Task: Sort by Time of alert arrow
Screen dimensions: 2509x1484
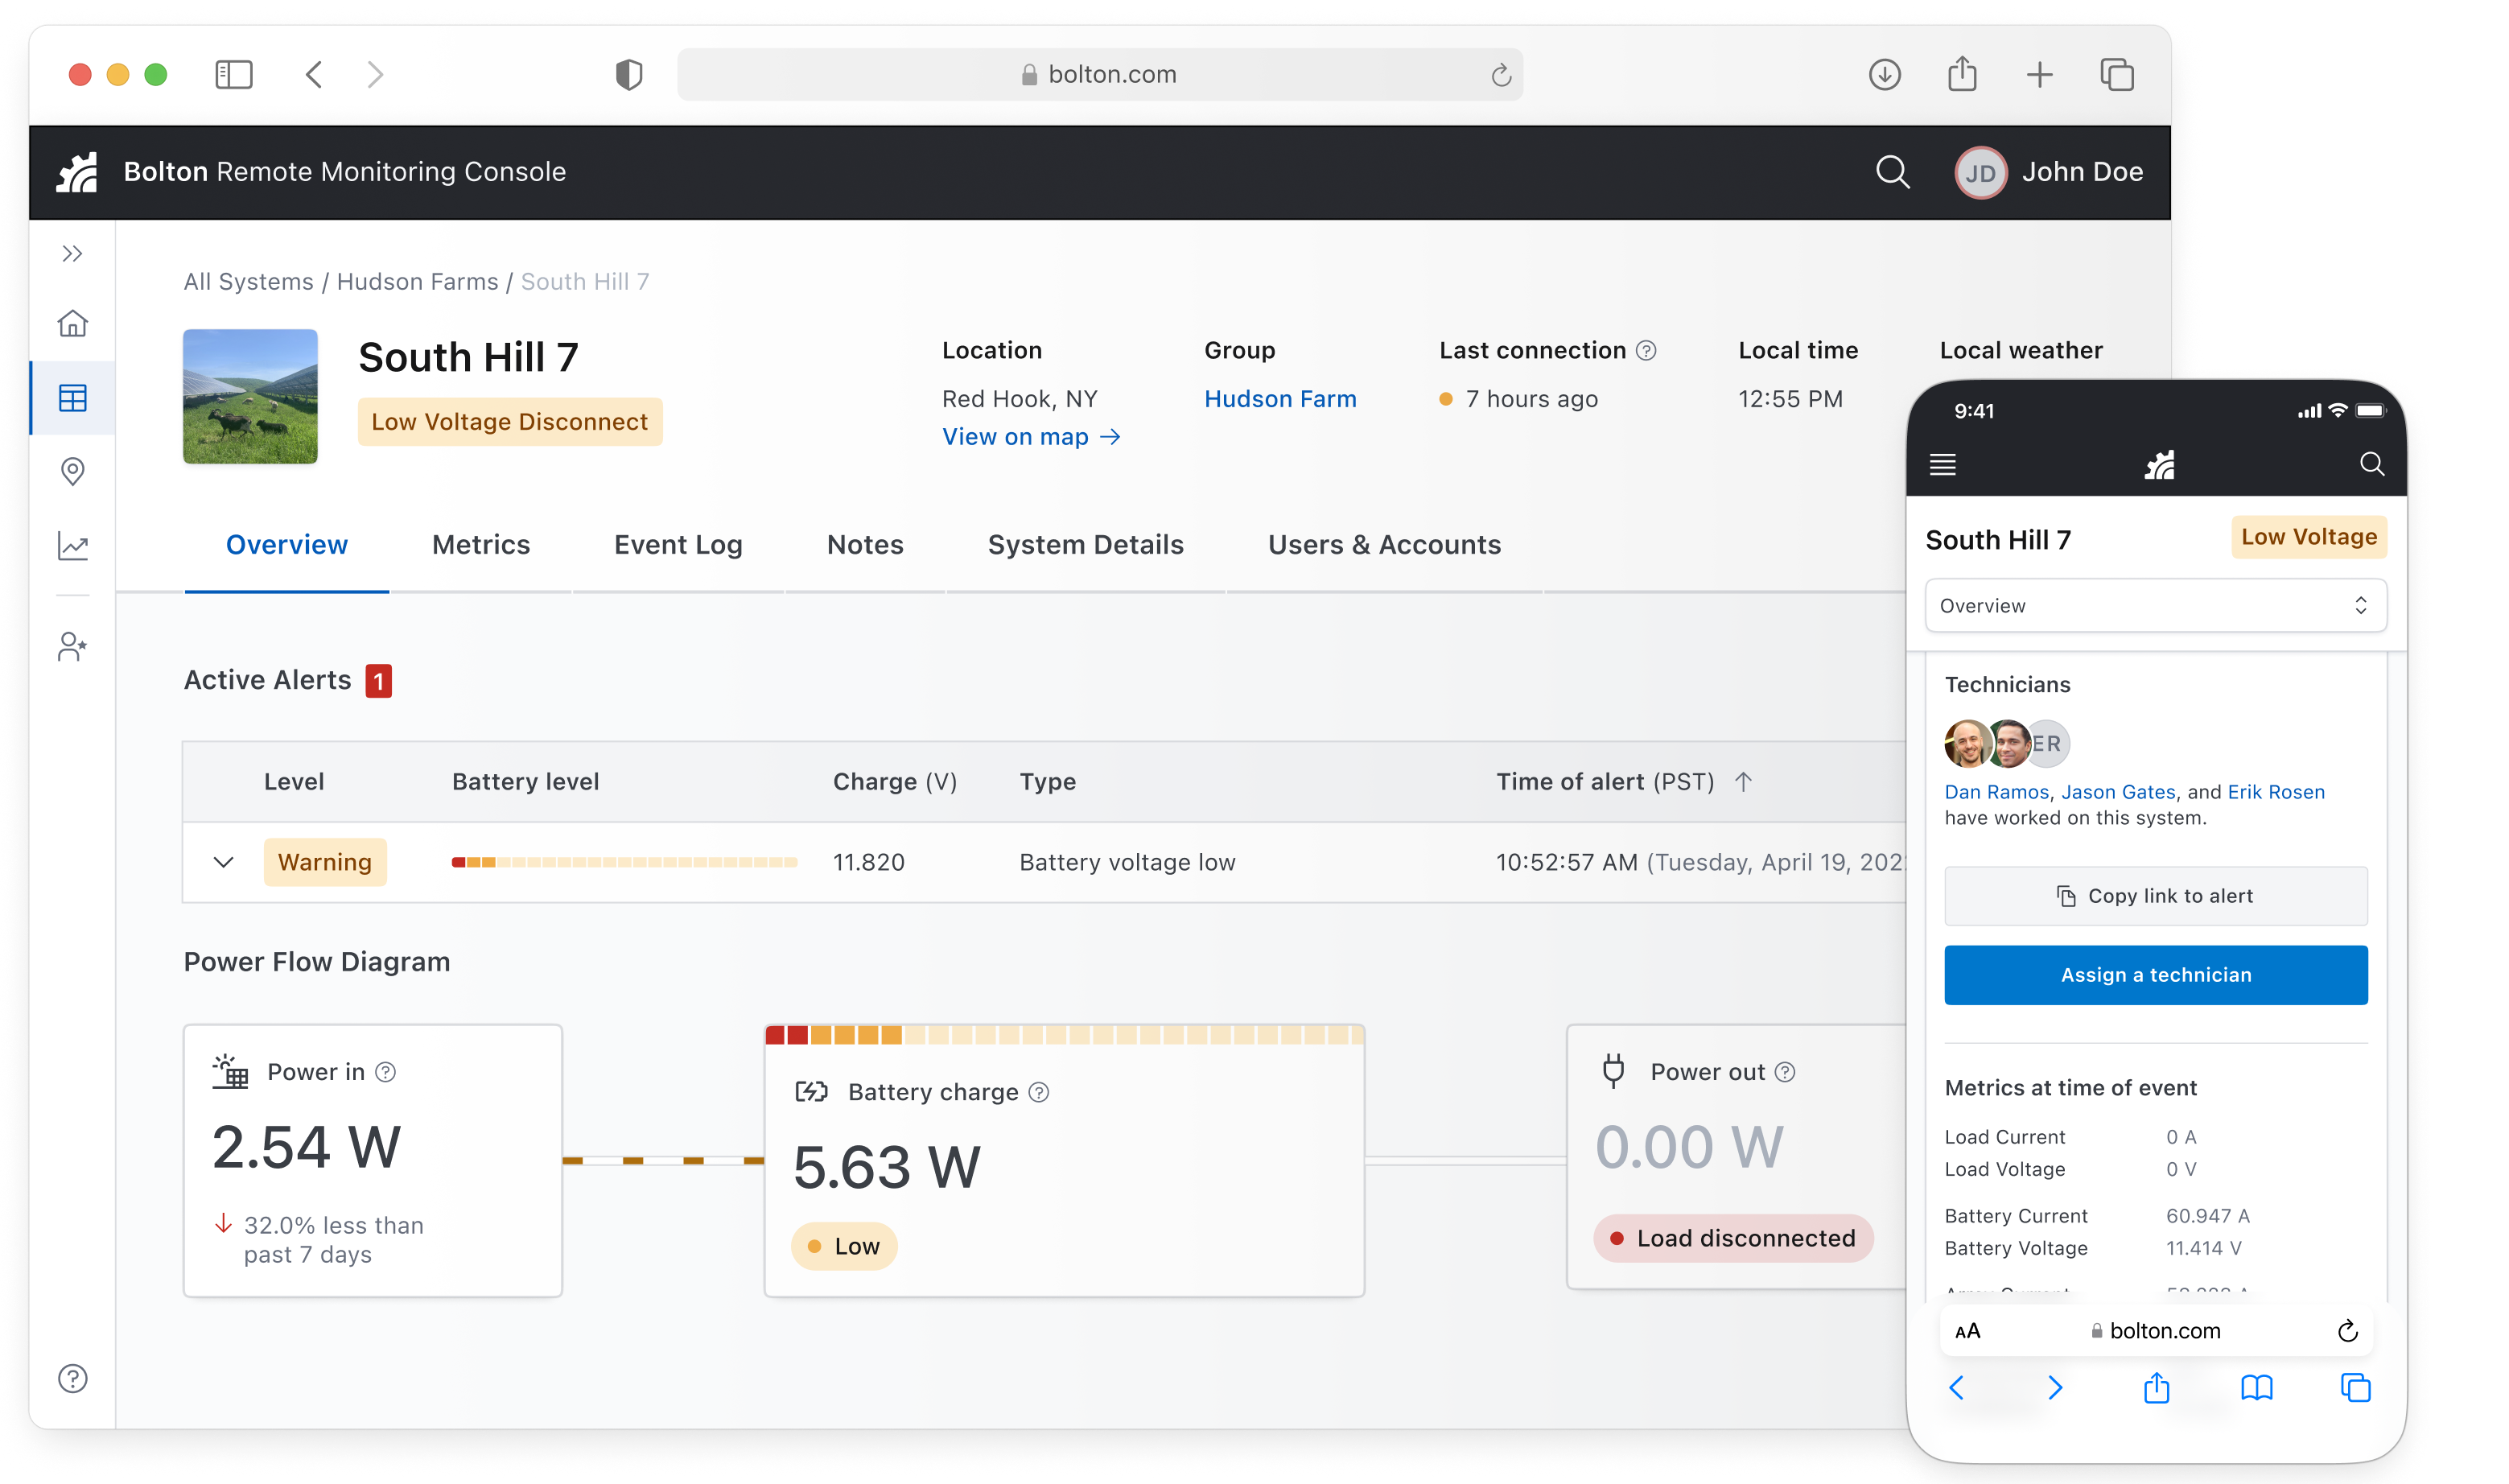Action: 1743,782
